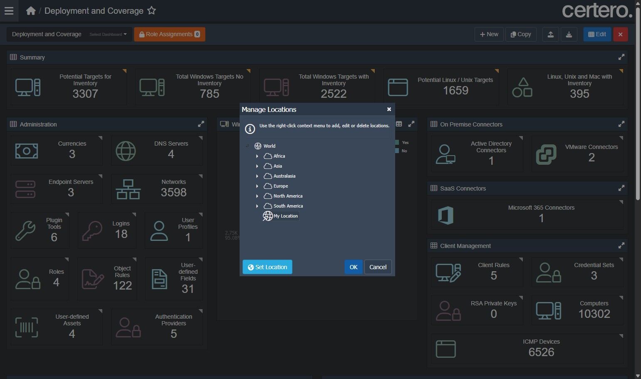
Task: Close the Manage Locations dialog
Action: click(x=389, y=109)
